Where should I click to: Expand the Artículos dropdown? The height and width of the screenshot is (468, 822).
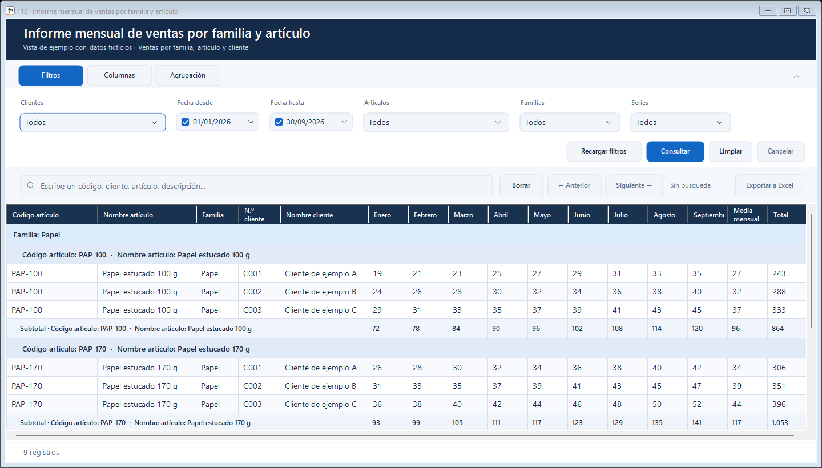(436, 122)
